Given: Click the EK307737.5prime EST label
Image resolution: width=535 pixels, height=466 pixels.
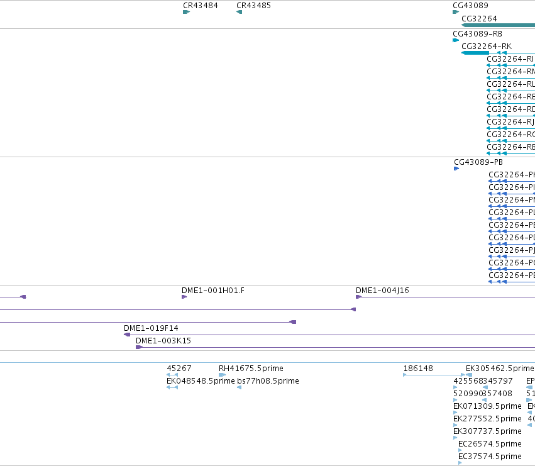Looking at the screenshot, I should pos(487,431).
